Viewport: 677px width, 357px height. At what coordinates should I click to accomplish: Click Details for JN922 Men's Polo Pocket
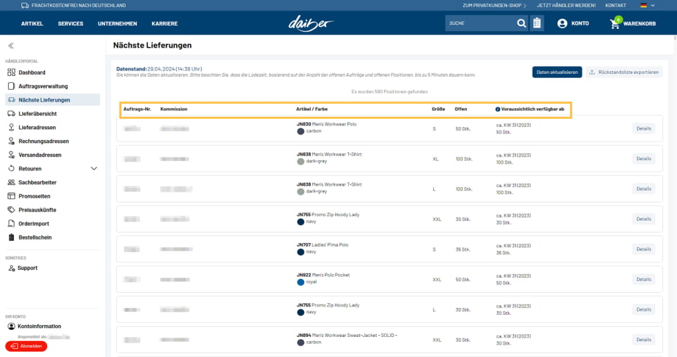(643, 279)
